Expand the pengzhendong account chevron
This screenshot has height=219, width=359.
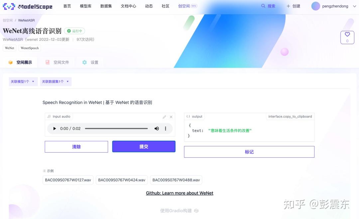tap(354, 6)
